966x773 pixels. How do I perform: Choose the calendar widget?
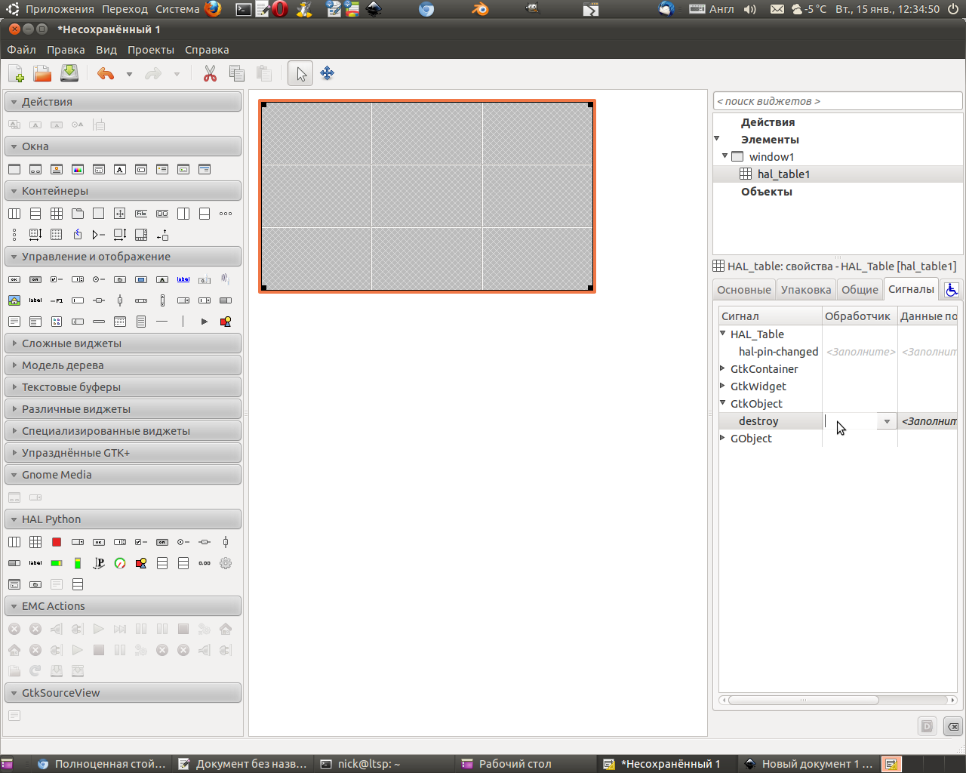click(x=120, y=322)
